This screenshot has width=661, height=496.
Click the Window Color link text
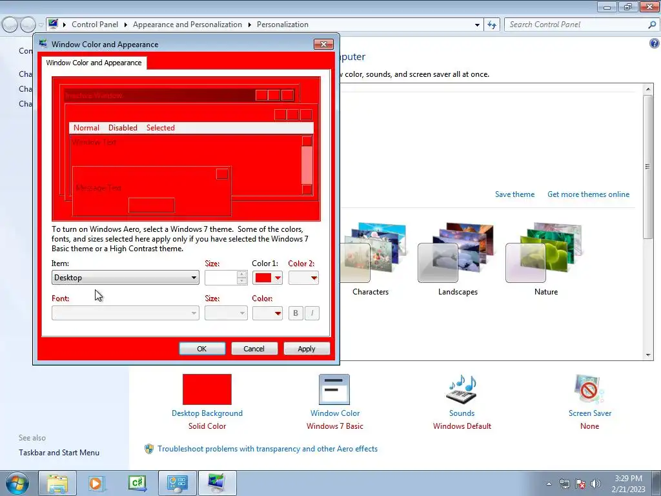pos(335,413)
